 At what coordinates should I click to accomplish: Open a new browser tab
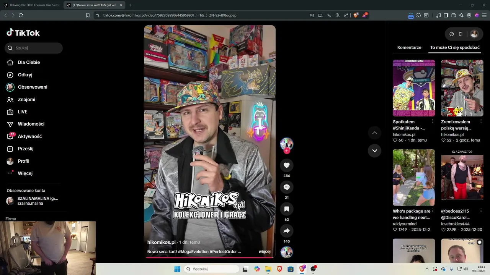tap(131, 5)
